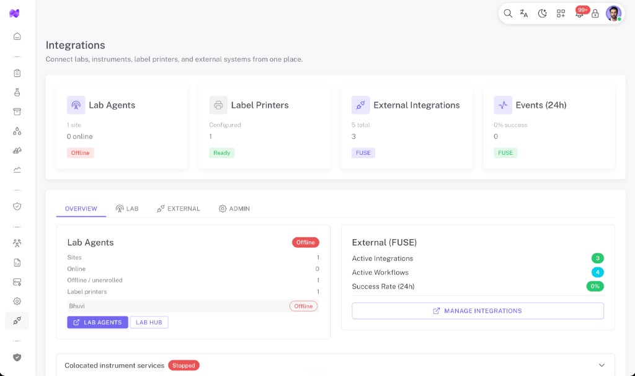Viewport: 635px width, 376px height.
Task: Open the archive box icon in sidebar
Action: [17, 111]
